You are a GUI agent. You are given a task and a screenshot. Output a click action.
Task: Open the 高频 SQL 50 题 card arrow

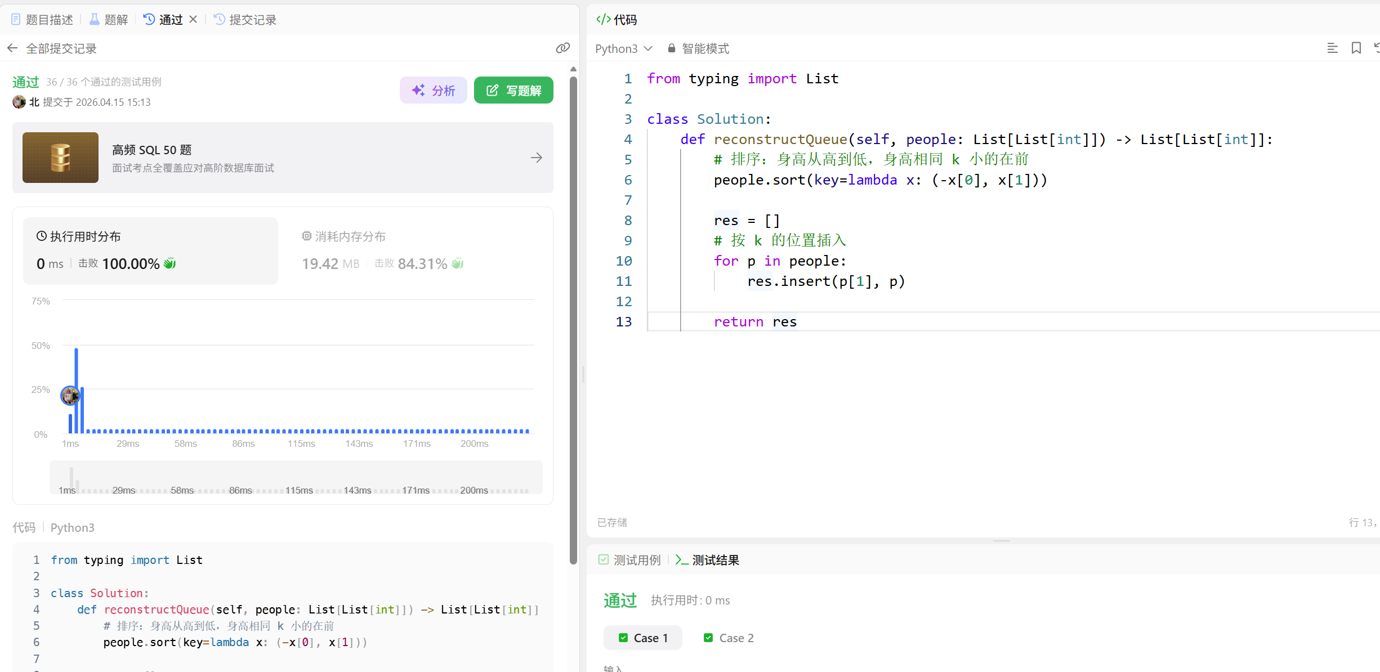point(536,158)
